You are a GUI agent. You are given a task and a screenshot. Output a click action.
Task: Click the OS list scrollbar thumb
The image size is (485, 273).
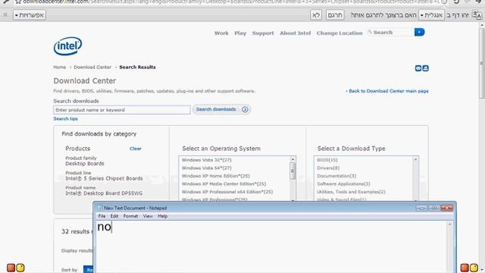(x=293, y=171)
